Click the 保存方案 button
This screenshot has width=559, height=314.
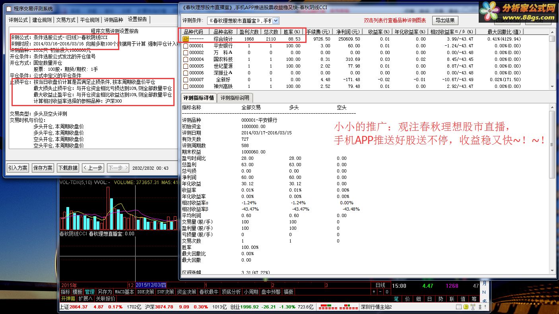pos(43,168)
